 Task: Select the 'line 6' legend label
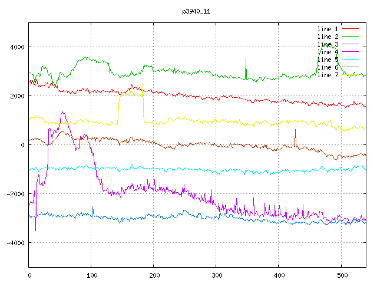coord(328,67)
